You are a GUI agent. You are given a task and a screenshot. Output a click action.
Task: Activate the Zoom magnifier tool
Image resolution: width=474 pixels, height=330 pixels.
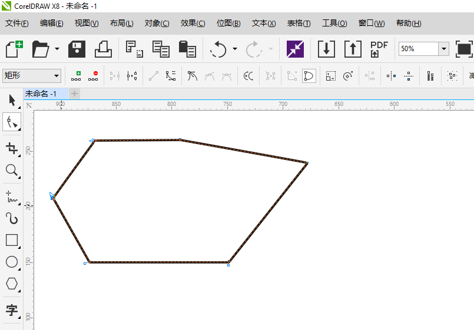pos(12,171)
